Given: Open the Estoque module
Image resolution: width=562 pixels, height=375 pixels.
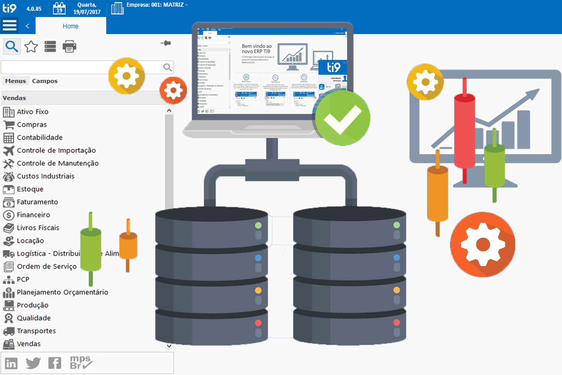Looking at the screenshot, I should click(x=30, y=189).
